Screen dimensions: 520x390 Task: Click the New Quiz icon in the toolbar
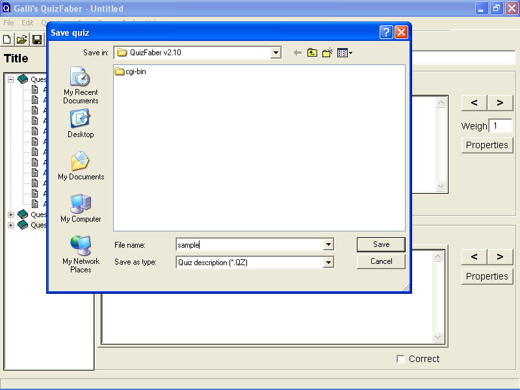point(7,39)
